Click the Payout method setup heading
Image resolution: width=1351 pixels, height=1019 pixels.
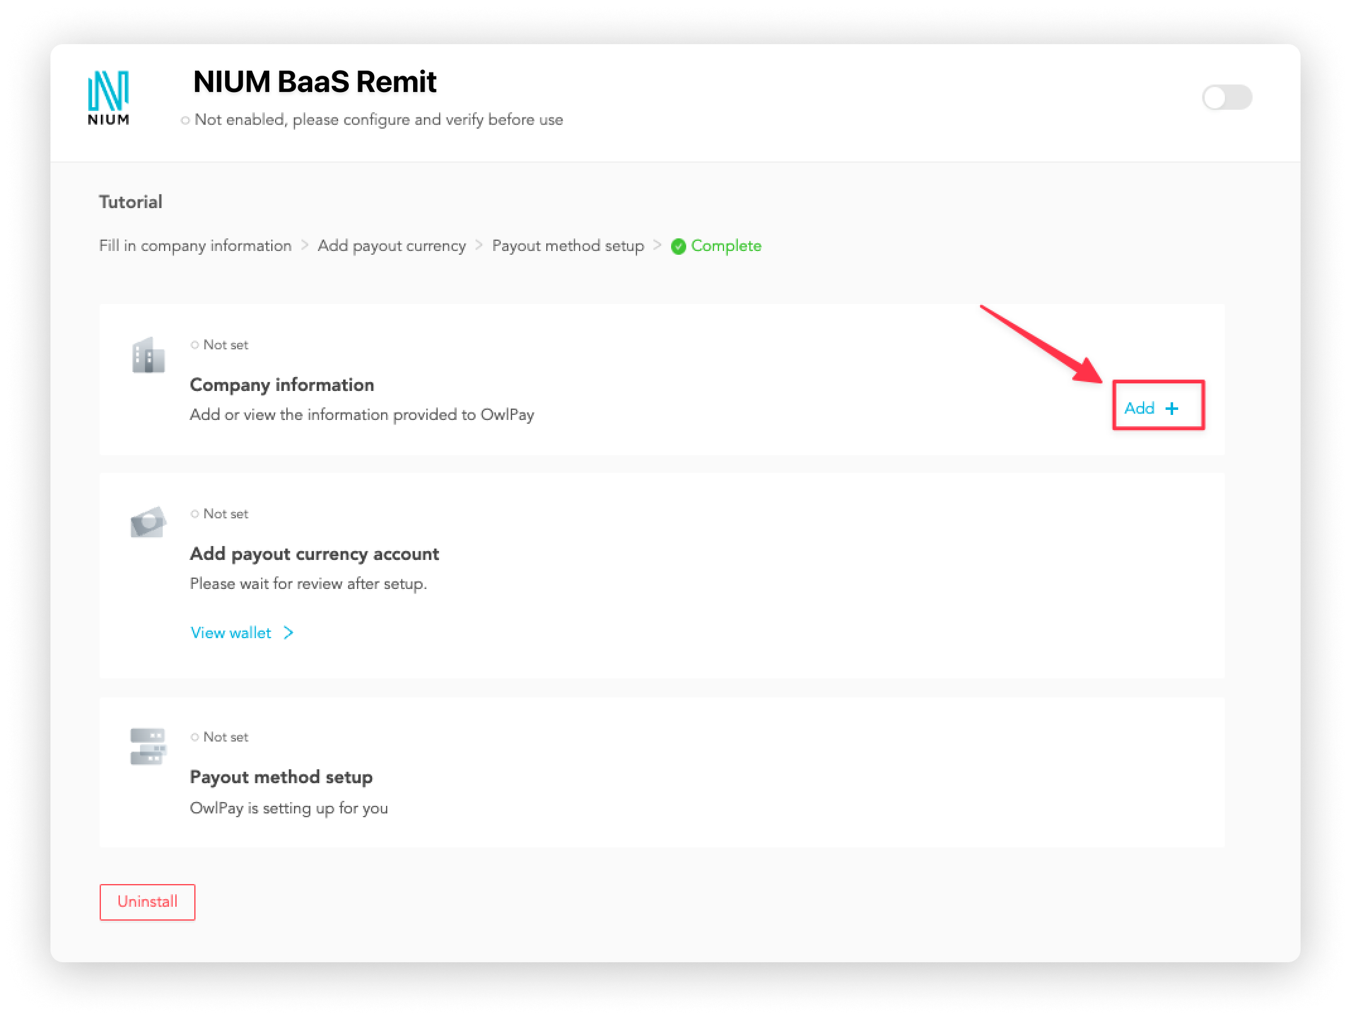tap(281, 777)
